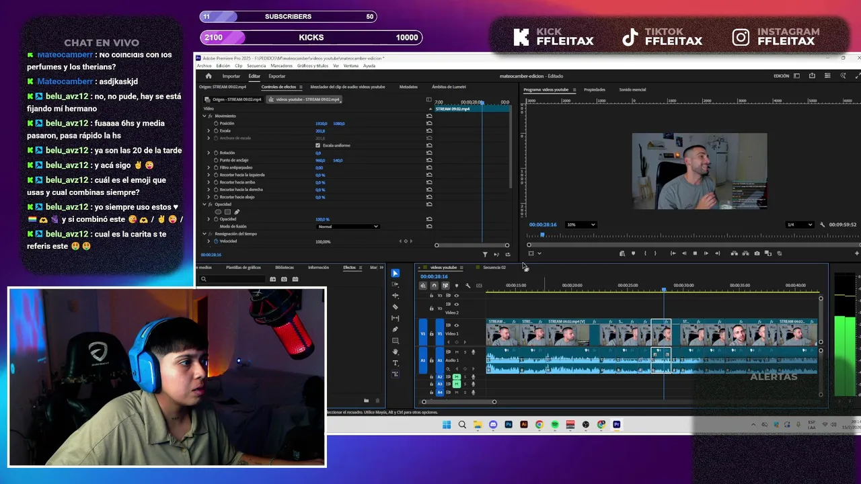This screenshot has height=484, width=861.
Task: Export frame with the camera icon
Action: [757, 253]
